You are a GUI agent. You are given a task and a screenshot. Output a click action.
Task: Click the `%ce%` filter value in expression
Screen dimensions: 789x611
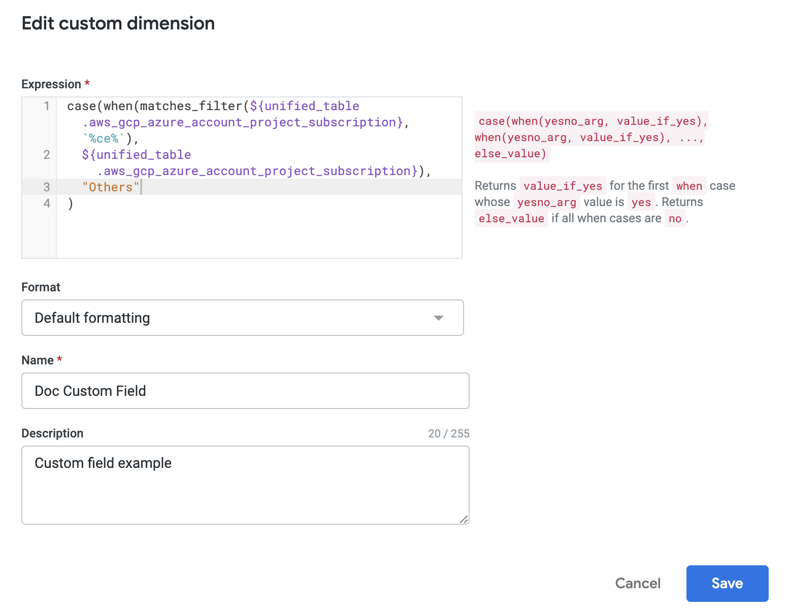tap(104, 139)
